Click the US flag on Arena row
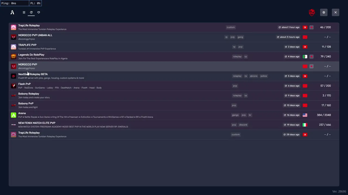The image size is (348, 195). 305,115
